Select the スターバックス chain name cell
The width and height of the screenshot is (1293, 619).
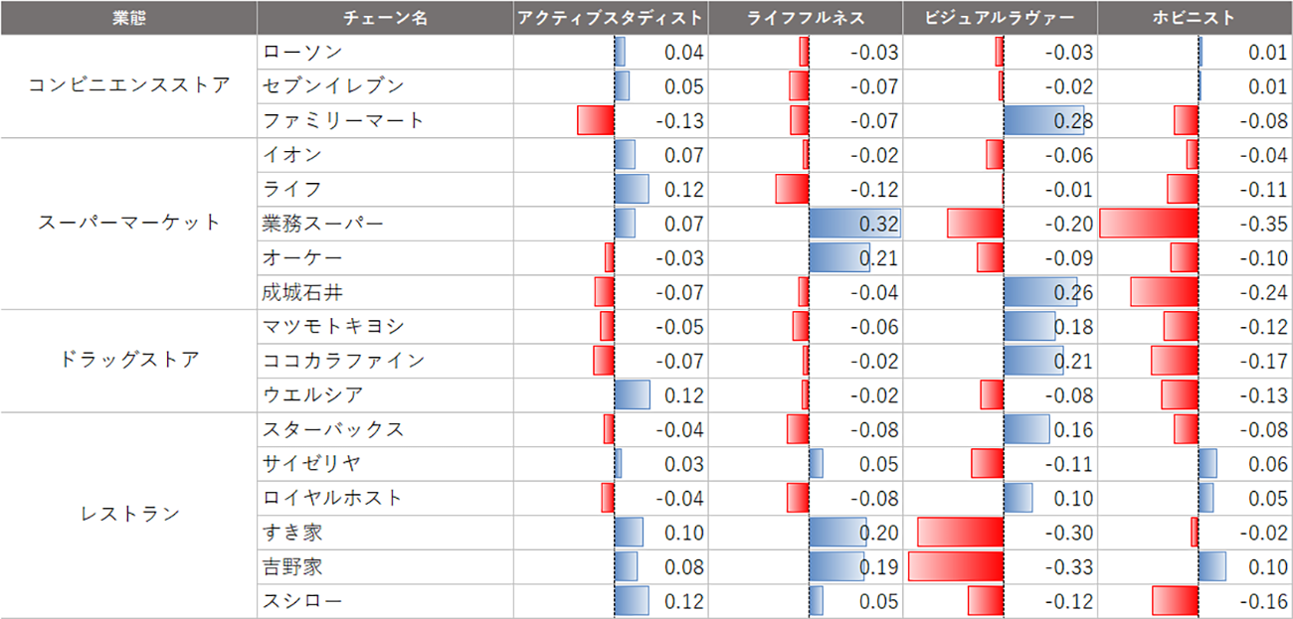[333, 429]
